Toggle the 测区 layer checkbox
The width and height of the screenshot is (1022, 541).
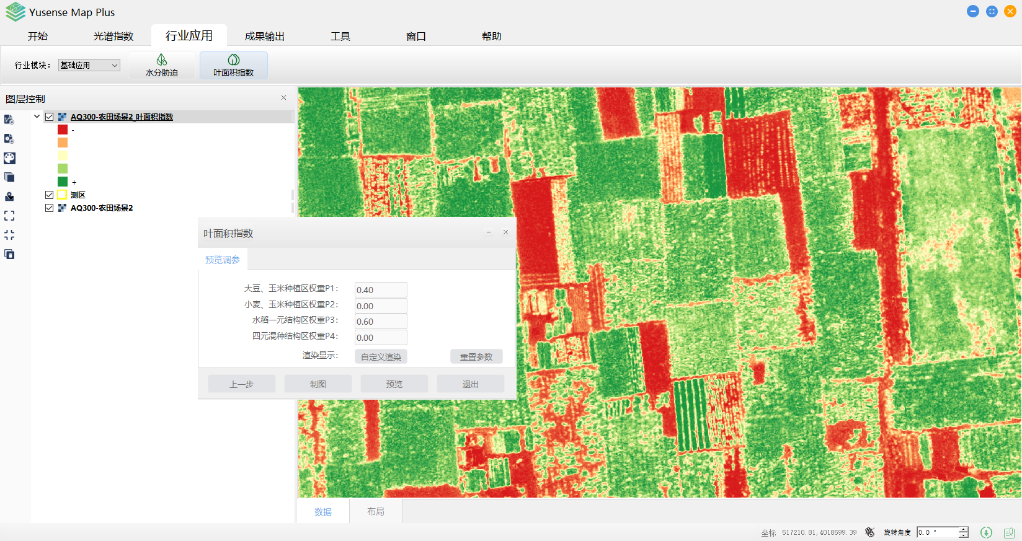coord(50,195)
